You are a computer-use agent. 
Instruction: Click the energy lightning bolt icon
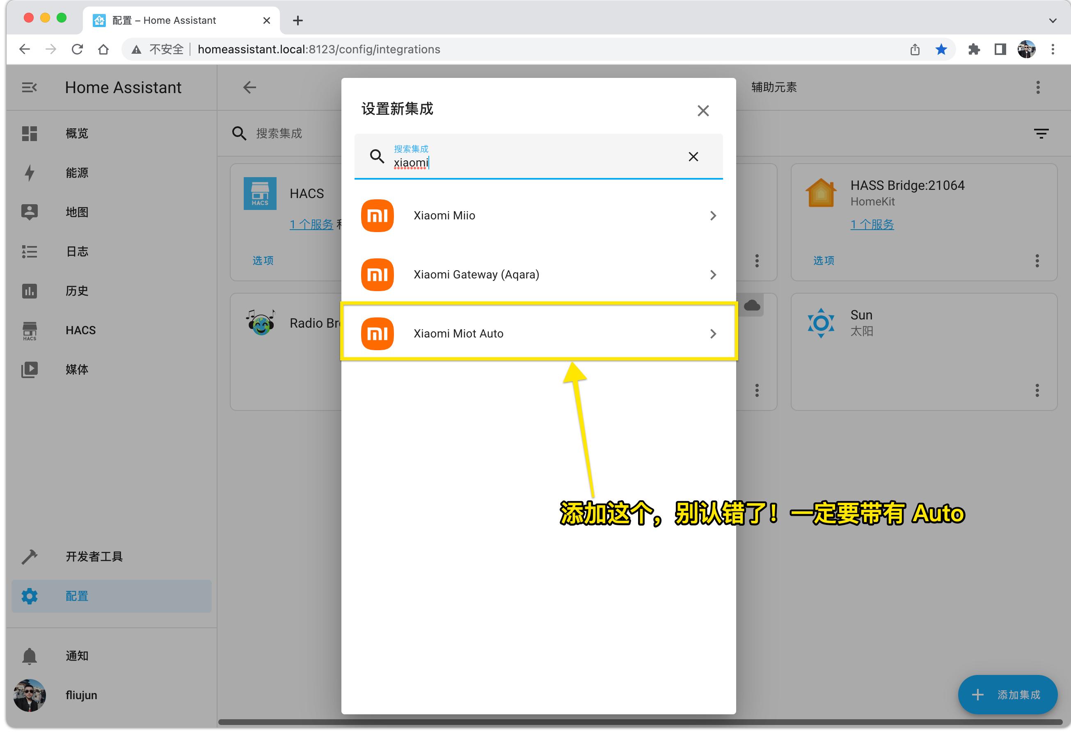click(30, 173)
